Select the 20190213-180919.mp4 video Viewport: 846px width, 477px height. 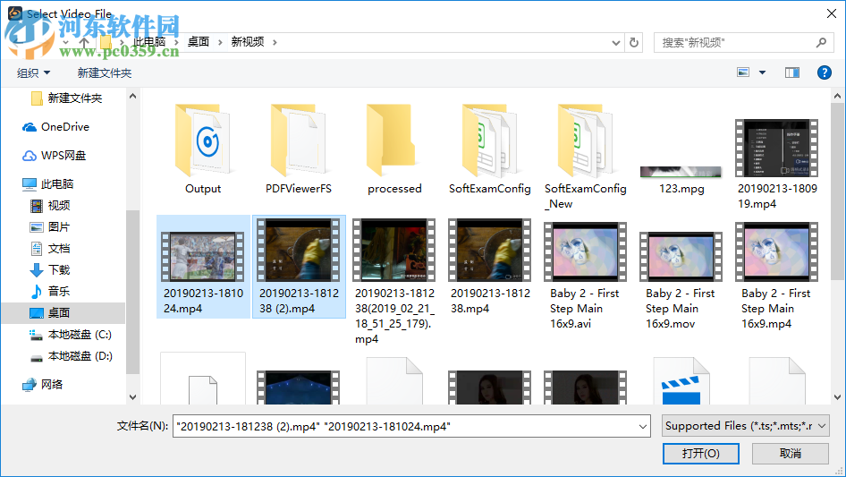click(x=777, y=164)
